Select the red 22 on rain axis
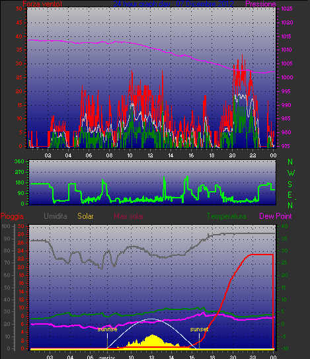 point(21,259)
